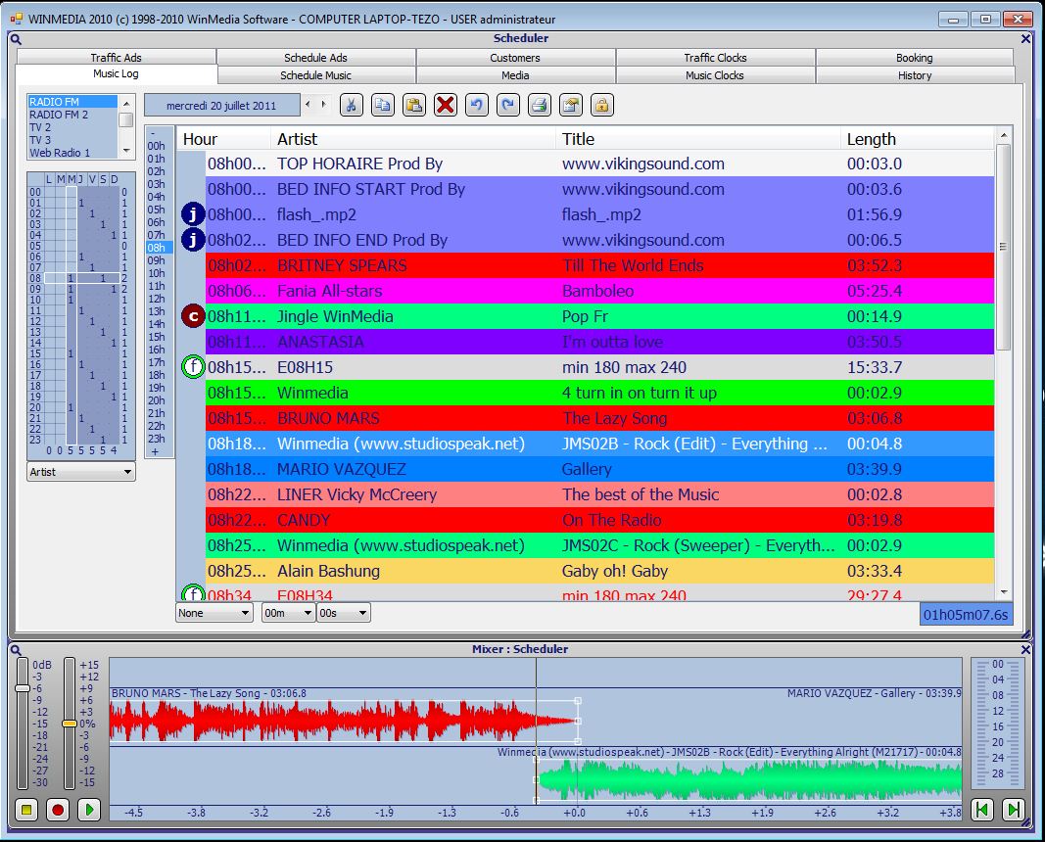Click the Cut scissors icon in toolbar

click(352, 105)
